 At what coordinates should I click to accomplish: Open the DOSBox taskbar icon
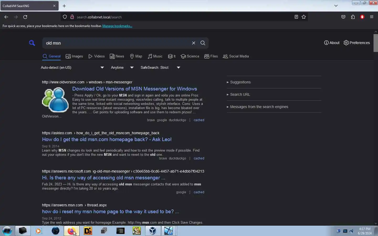point(136,231)
